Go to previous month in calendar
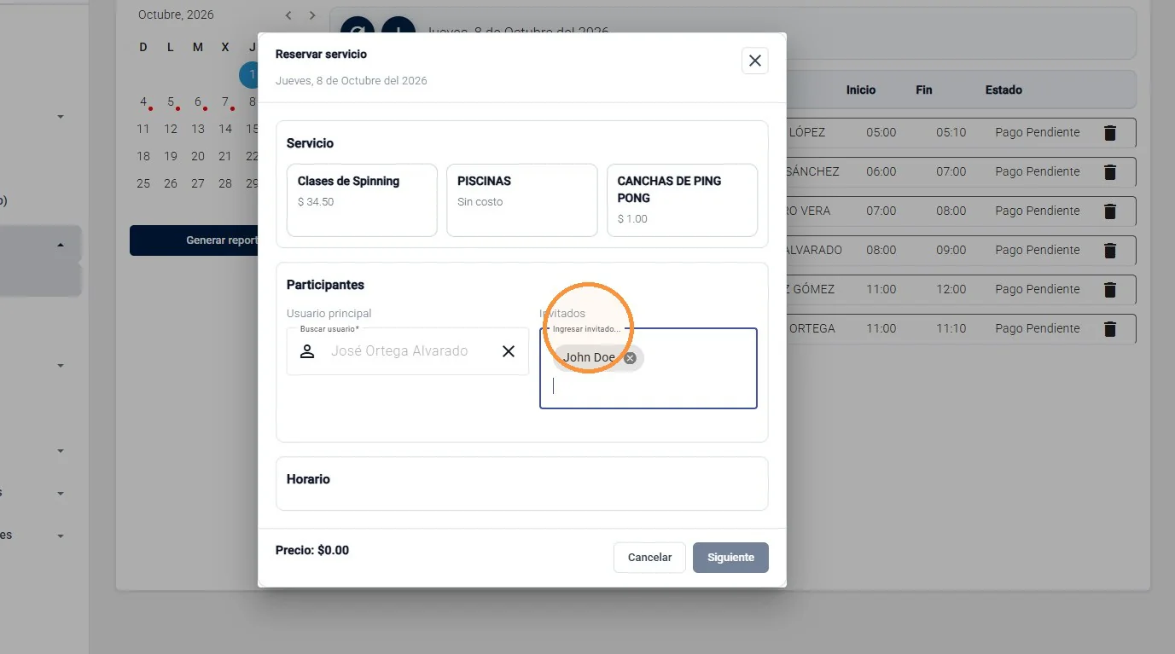This screenshot has width=1175, height=654. coord(288,15)
